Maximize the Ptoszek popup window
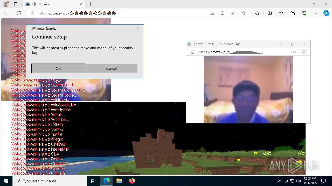The image size is (332, 186). pyautogui.click(x=293, y=44)
